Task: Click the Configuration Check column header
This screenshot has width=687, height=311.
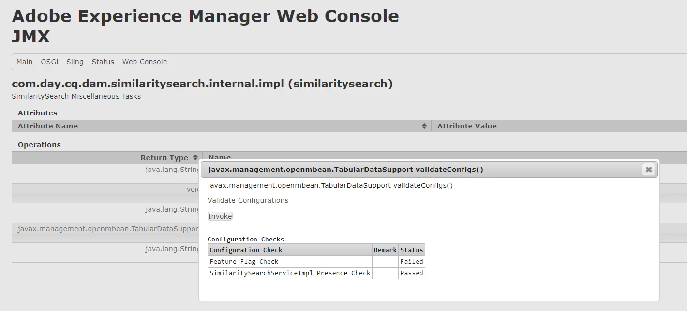Action: point(246,250)
